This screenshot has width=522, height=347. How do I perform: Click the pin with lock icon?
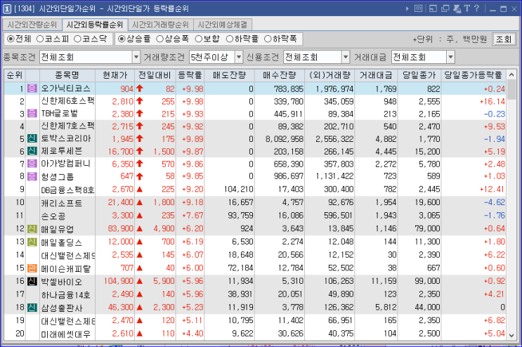point(457,8)
